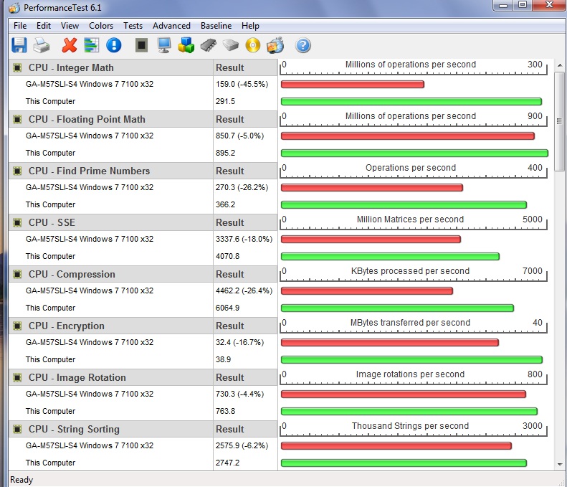Click the red X delete results icon

coord(69,46)
